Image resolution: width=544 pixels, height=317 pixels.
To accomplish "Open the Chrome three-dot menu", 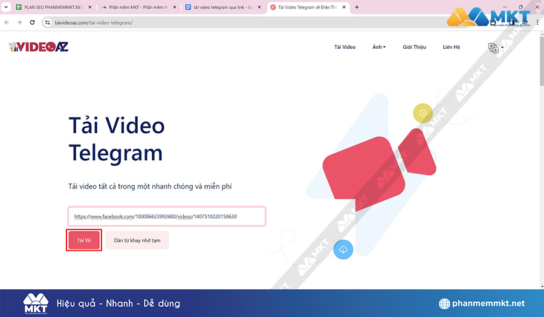I will (x=538, y=22).
